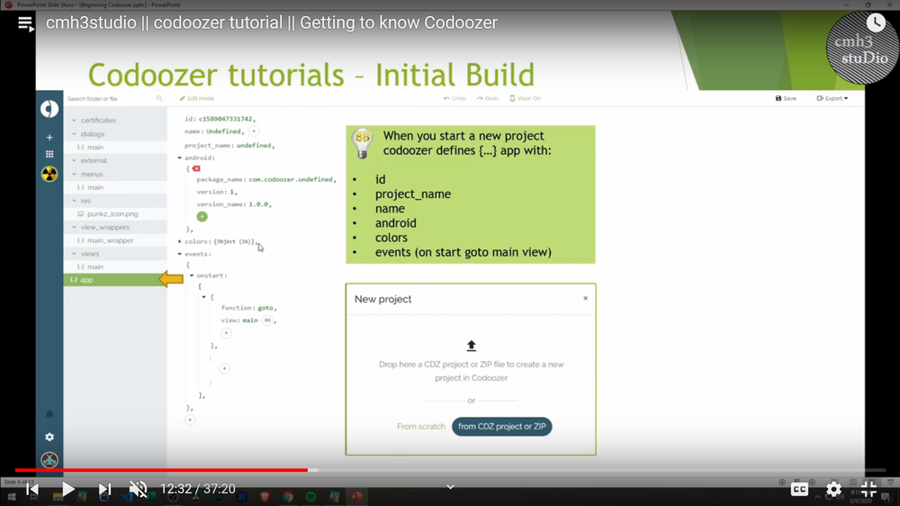This screenshot has height=506, width=900.
Task: Expand the colors object node
Action: click(x=180, y=242)
